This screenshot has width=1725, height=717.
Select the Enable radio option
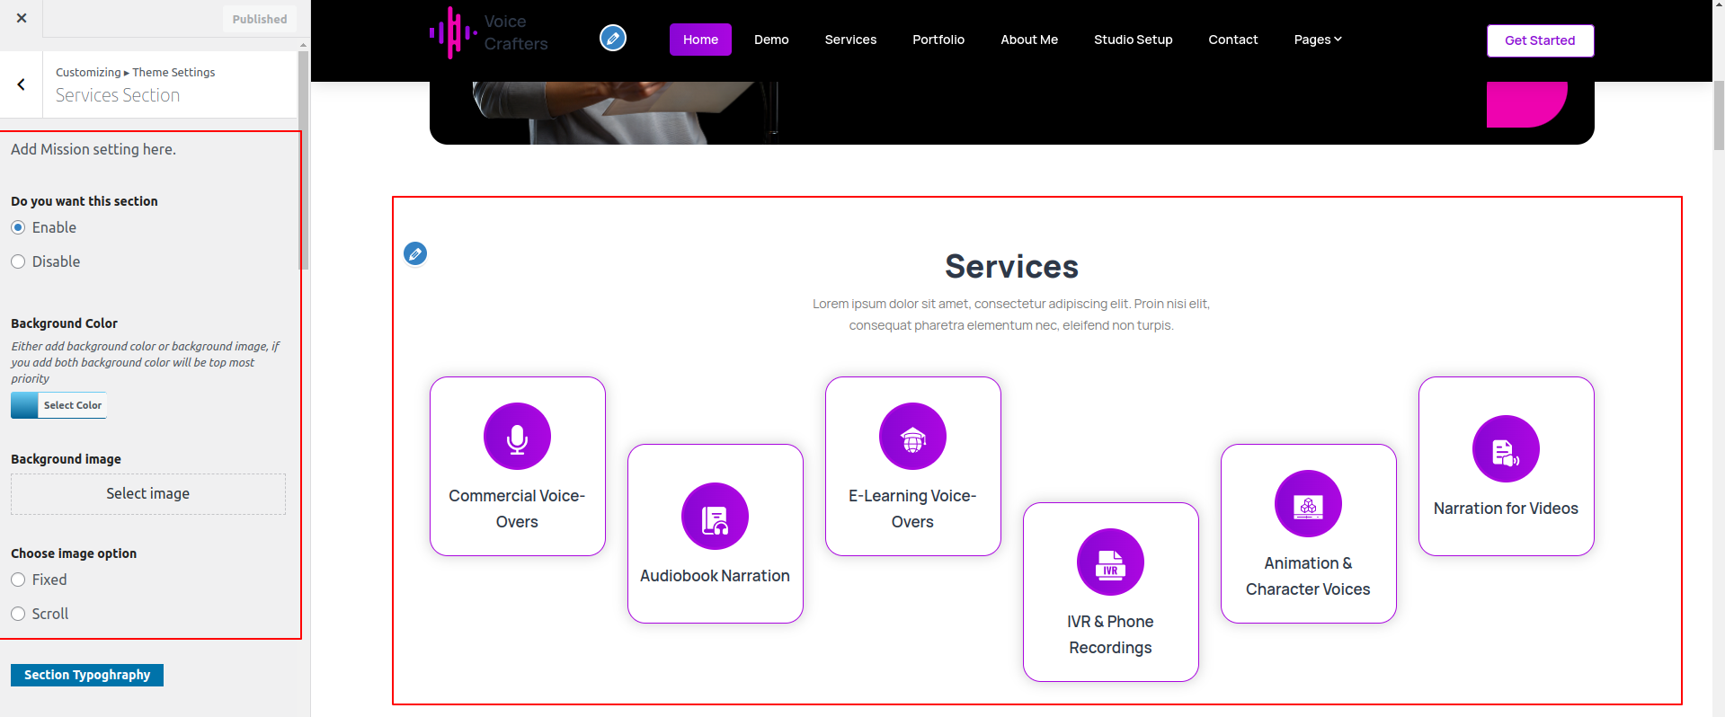click(18, 228)
